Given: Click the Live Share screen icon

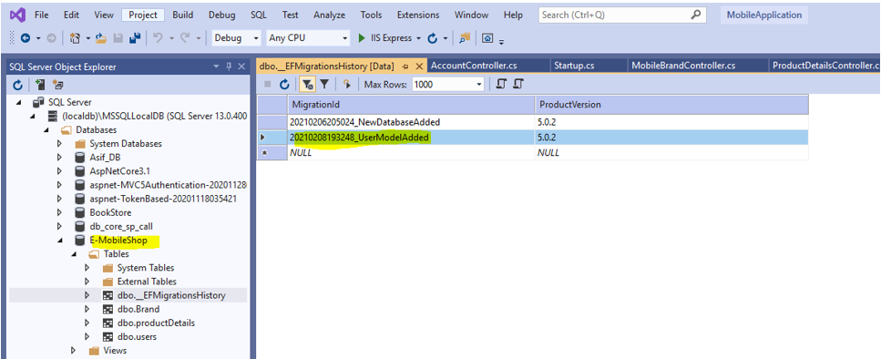Looking at the screenshot, I should (487, 38).
